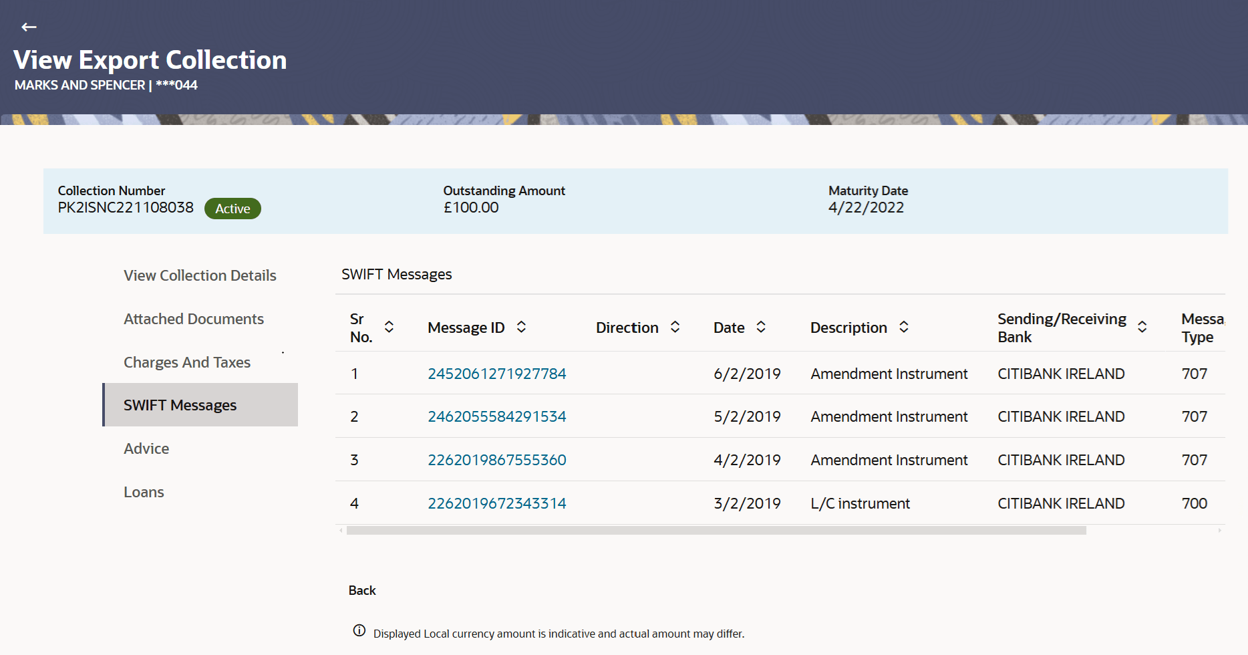1248x655 pixels.
Task: Sort table by Message ID column
Action: (x=521, y=327)
